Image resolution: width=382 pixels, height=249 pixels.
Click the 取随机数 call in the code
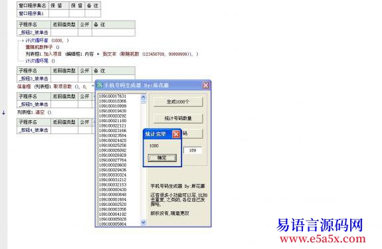[130, 54]
